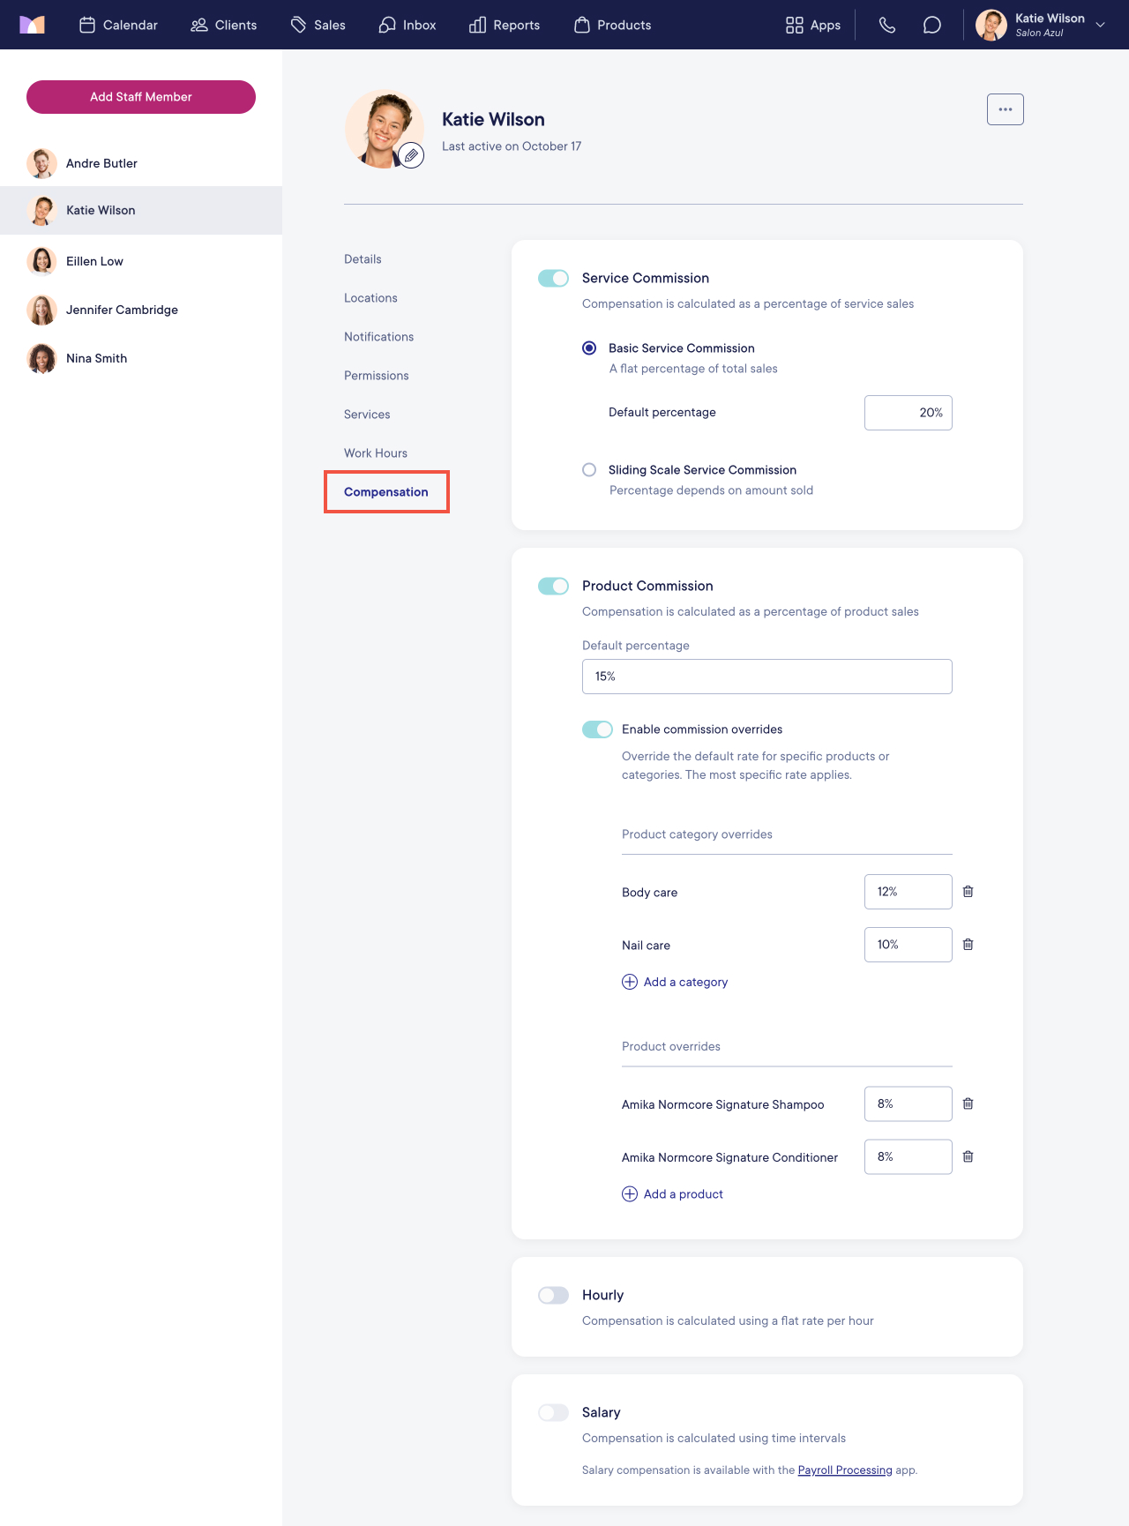Toggle the Product Commission switch
Image resolution: width=1129 pixels, height=1526 pixels.
coord(553,586)
